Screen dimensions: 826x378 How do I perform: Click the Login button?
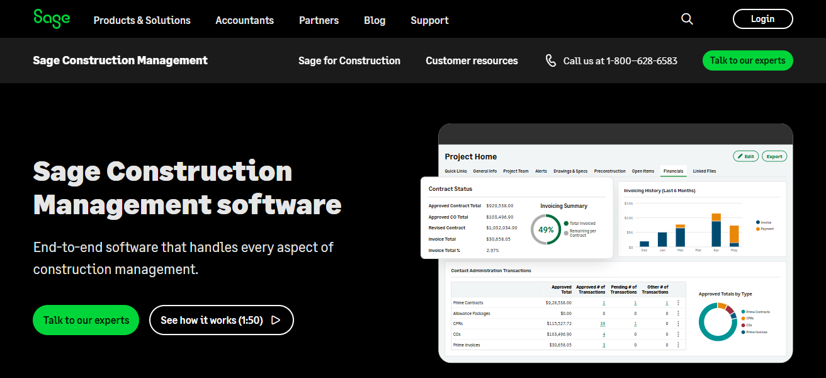(x=762, y=19)
